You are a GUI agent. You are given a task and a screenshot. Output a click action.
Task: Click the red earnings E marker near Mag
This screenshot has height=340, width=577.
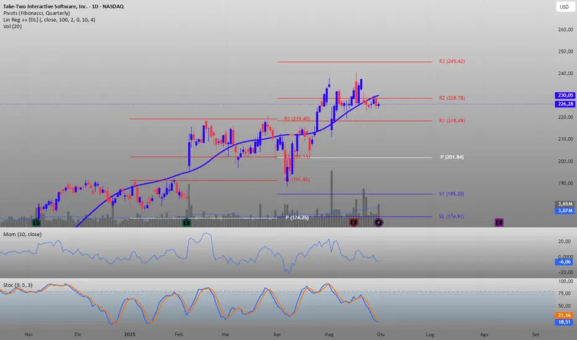[x=354, y=223]
